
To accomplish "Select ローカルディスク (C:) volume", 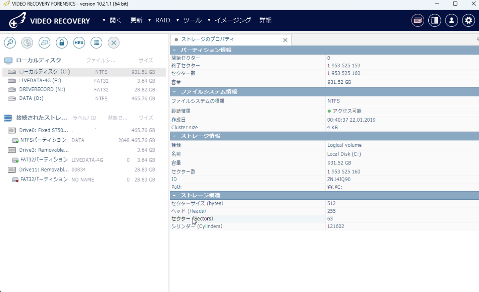I will point(84,72).
